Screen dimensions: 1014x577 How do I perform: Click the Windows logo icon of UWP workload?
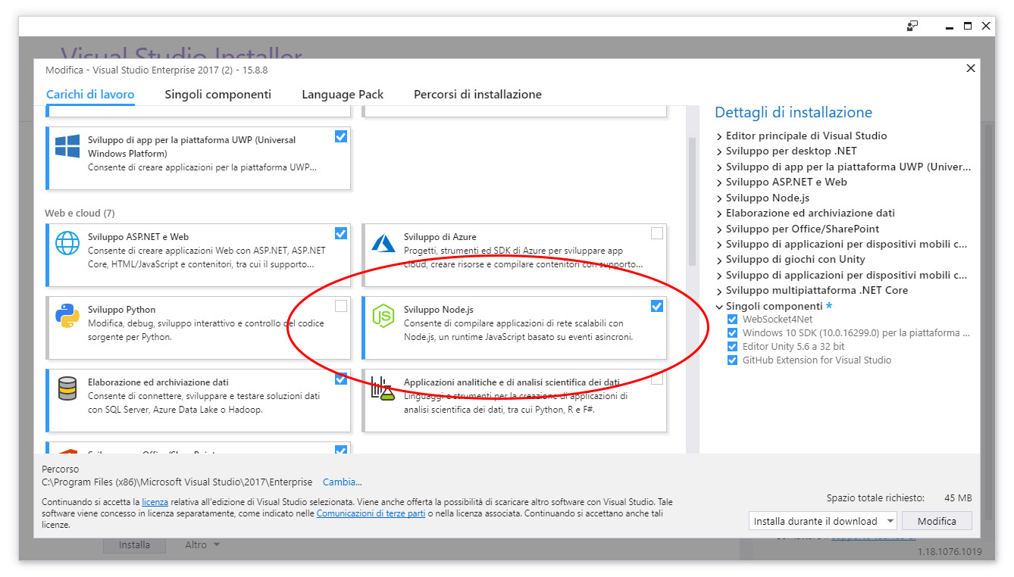(67, 146)
